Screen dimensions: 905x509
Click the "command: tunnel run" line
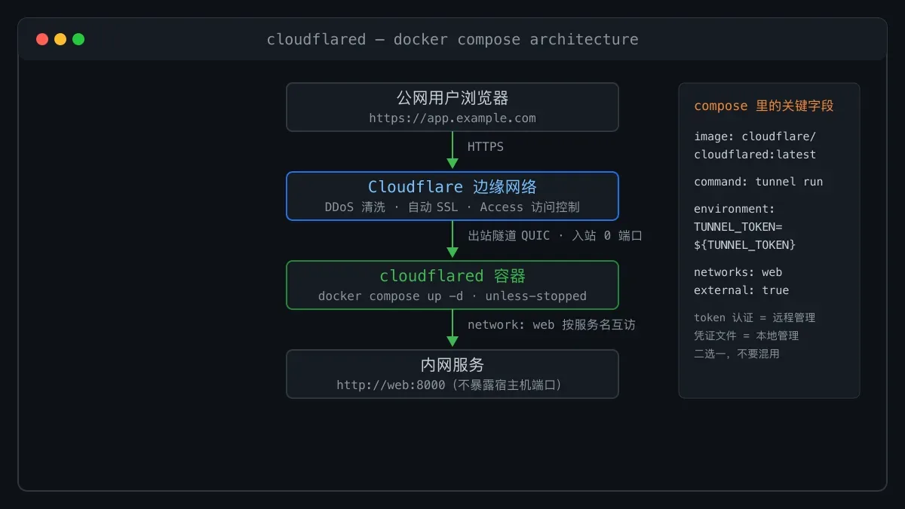tap(759, 182)
